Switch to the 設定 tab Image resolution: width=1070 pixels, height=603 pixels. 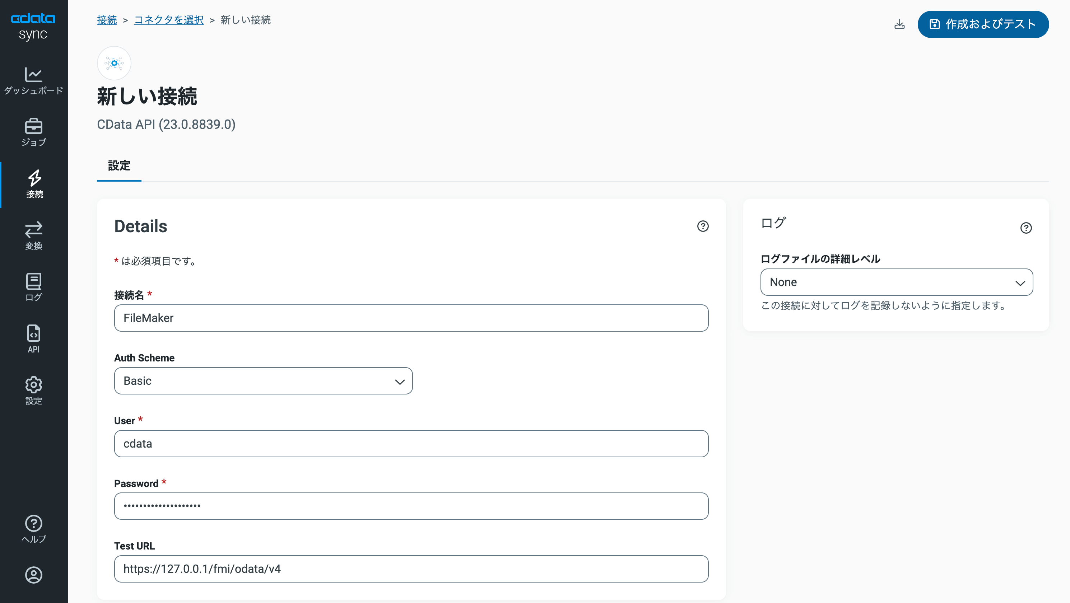click(x=119, y=166)
